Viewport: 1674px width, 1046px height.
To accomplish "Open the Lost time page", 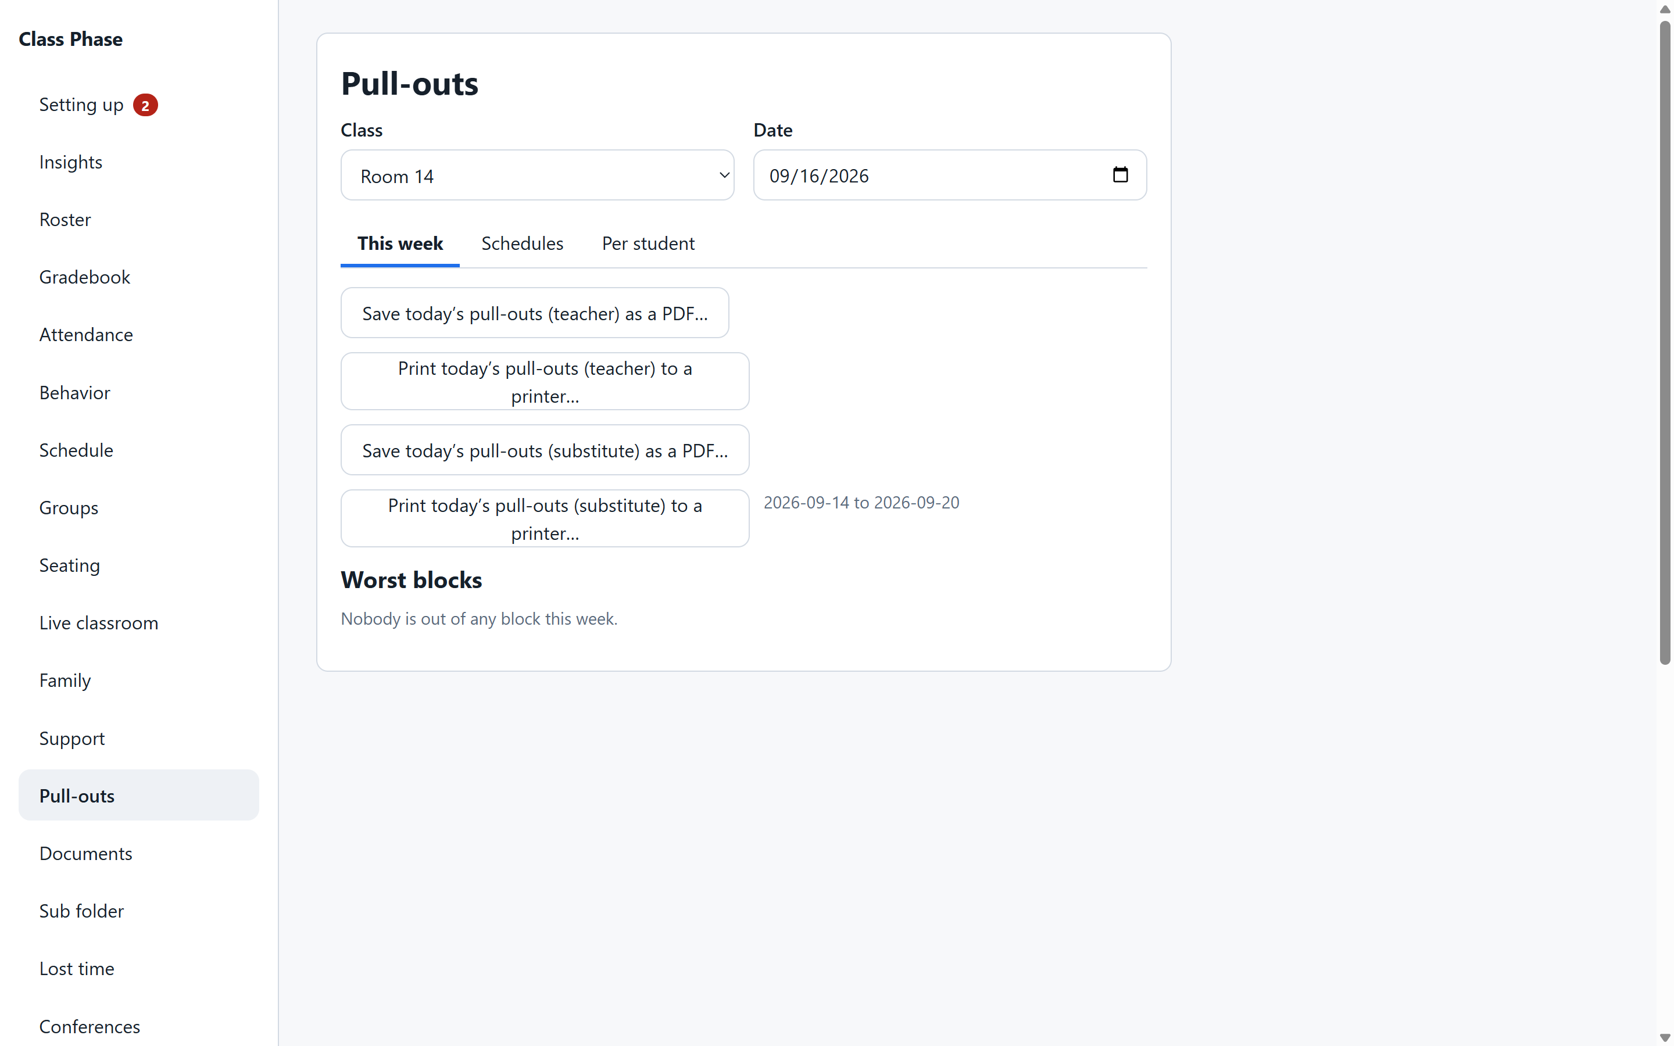I will (138, 969).
